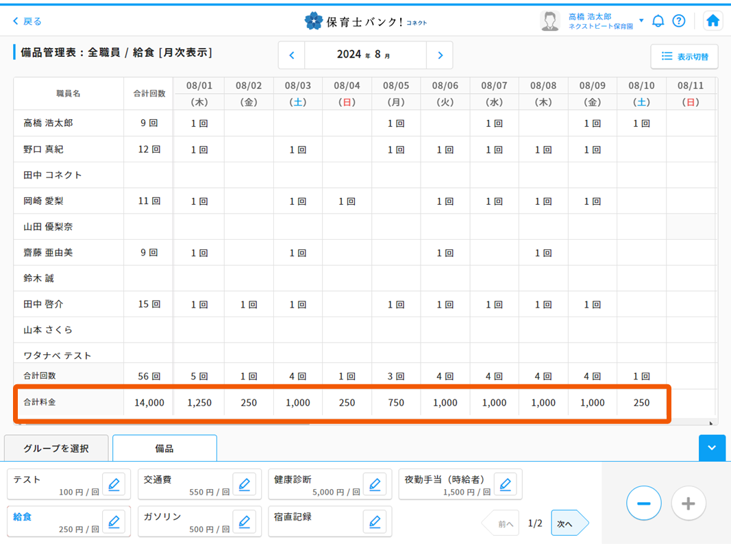Open the グループを選択 tab
Viewport: 731px width, 548px height.
56,448
